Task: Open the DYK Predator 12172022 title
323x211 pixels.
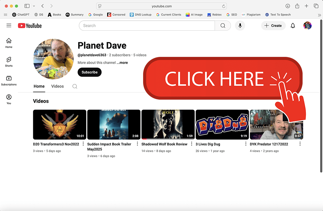Action: (x=269, y=144)
